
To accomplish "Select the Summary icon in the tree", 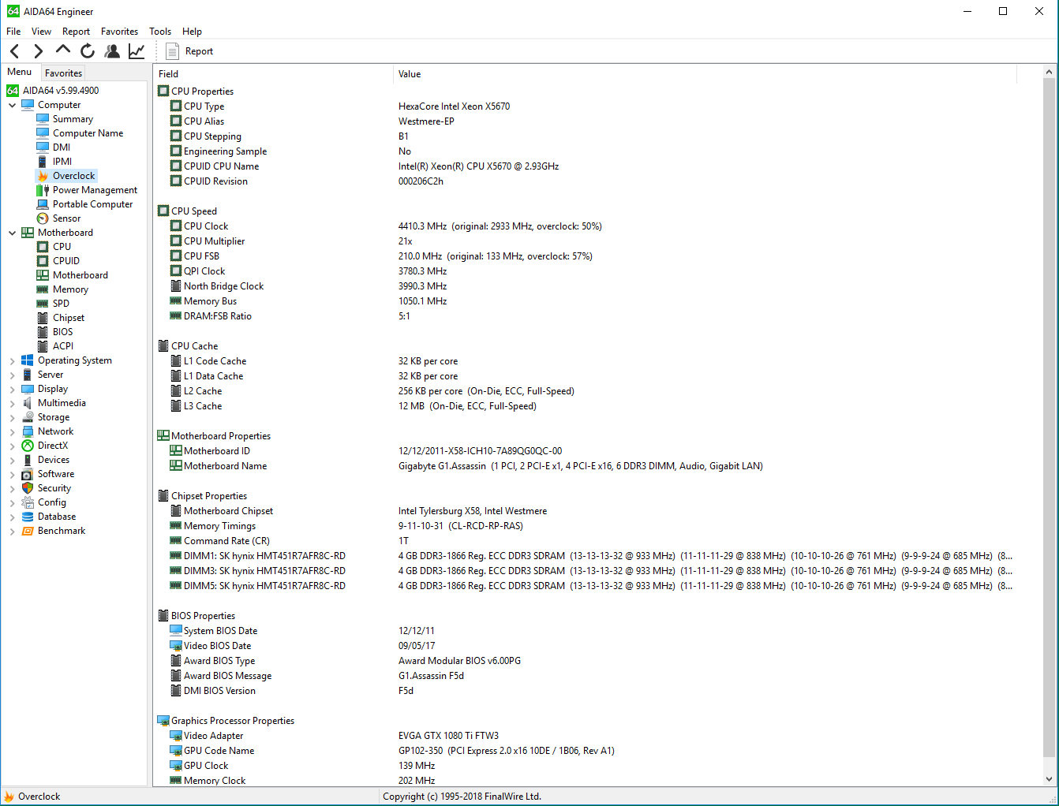I will tap(43, 119).
